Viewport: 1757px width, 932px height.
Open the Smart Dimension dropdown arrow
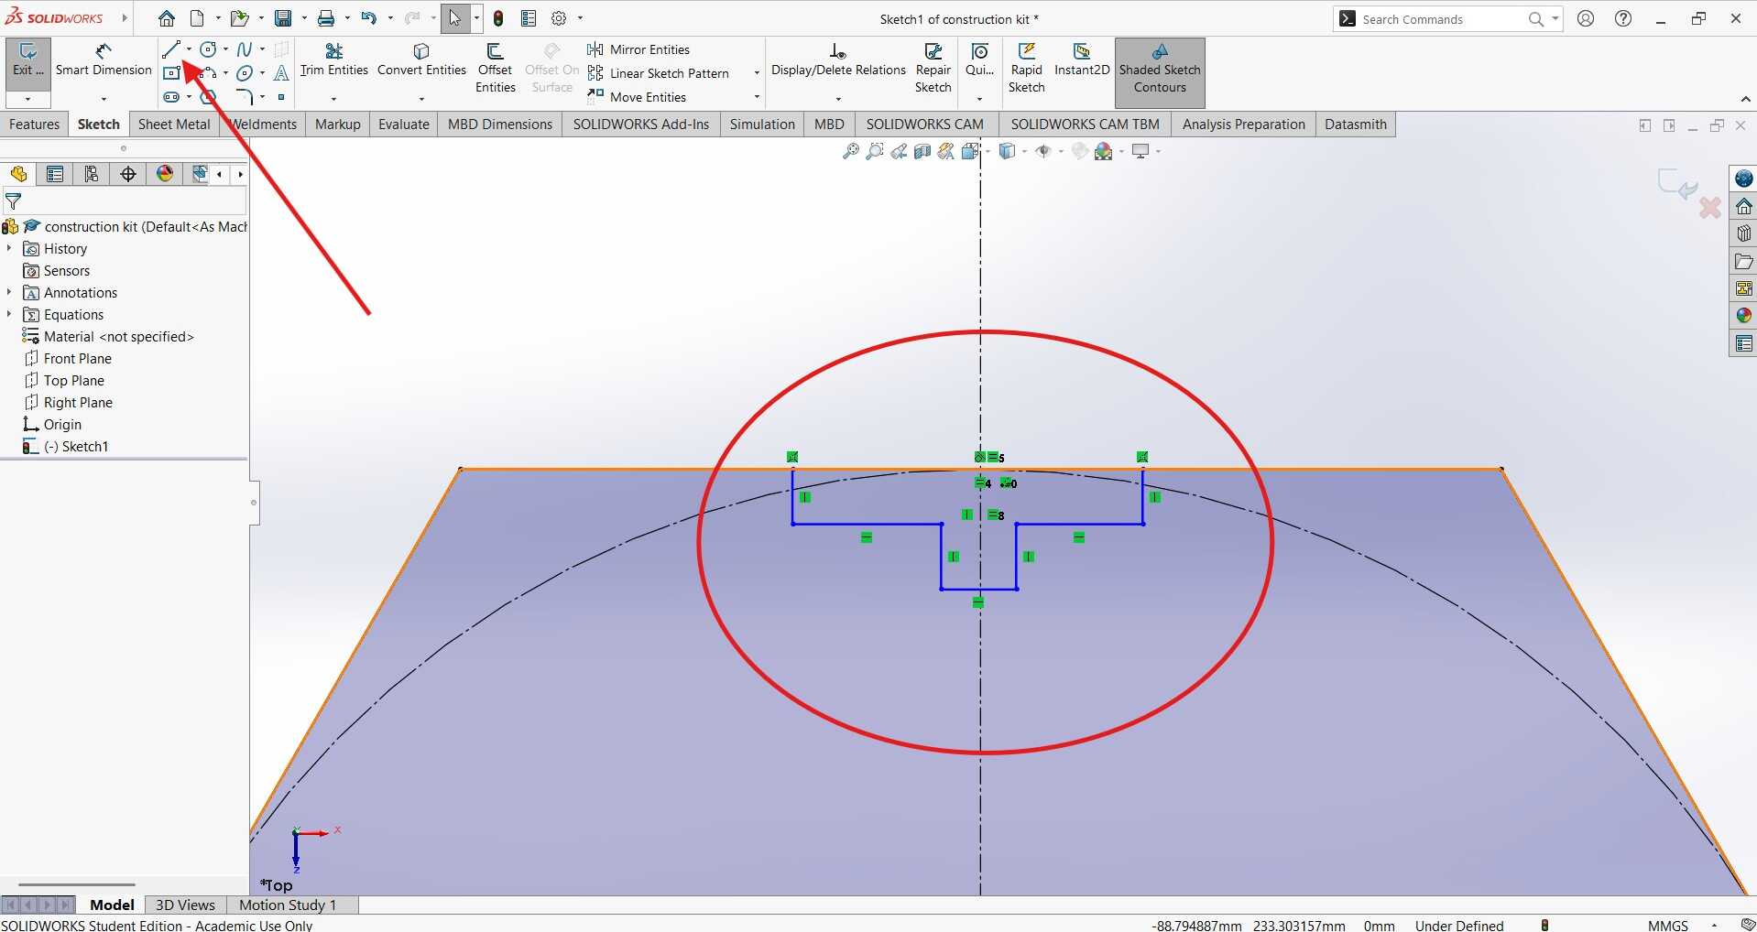pos(104,98)
